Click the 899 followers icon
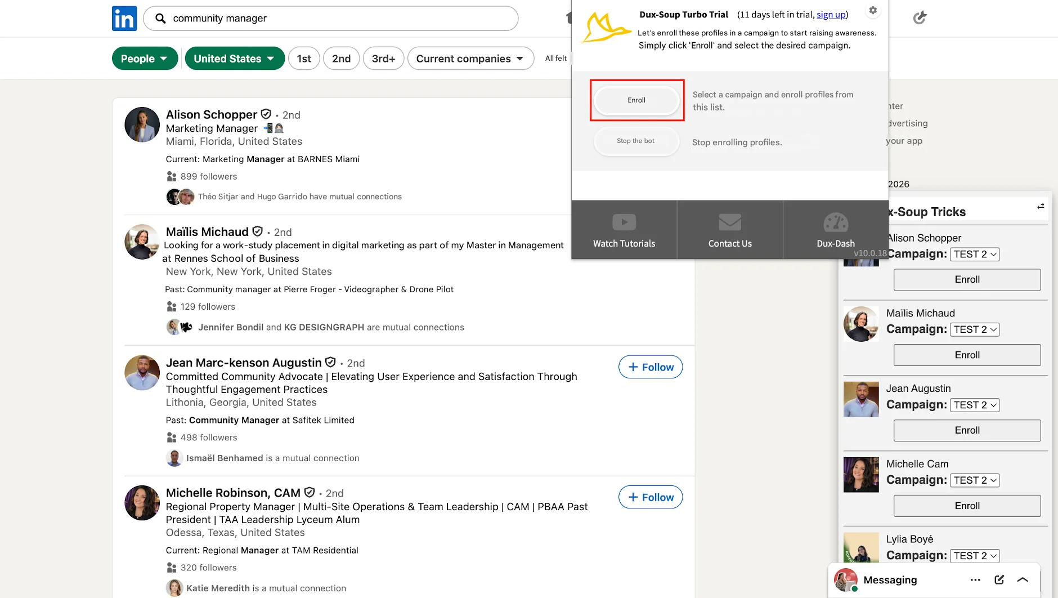Screen dimensions: 1058x598 coord(172,176)
